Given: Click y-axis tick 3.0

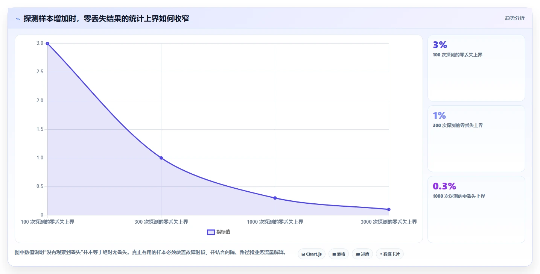Looking at the screenshot, I should 40,43.
